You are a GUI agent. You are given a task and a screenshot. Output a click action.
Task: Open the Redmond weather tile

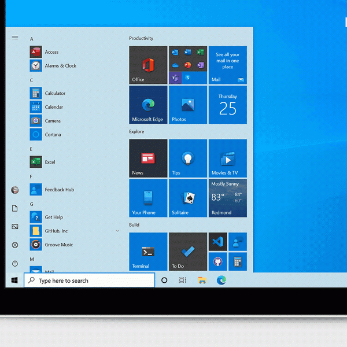[x=228, y=198]
